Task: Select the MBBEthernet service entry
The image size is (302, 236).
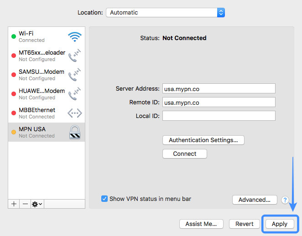Action: click(x=47, y=113)
